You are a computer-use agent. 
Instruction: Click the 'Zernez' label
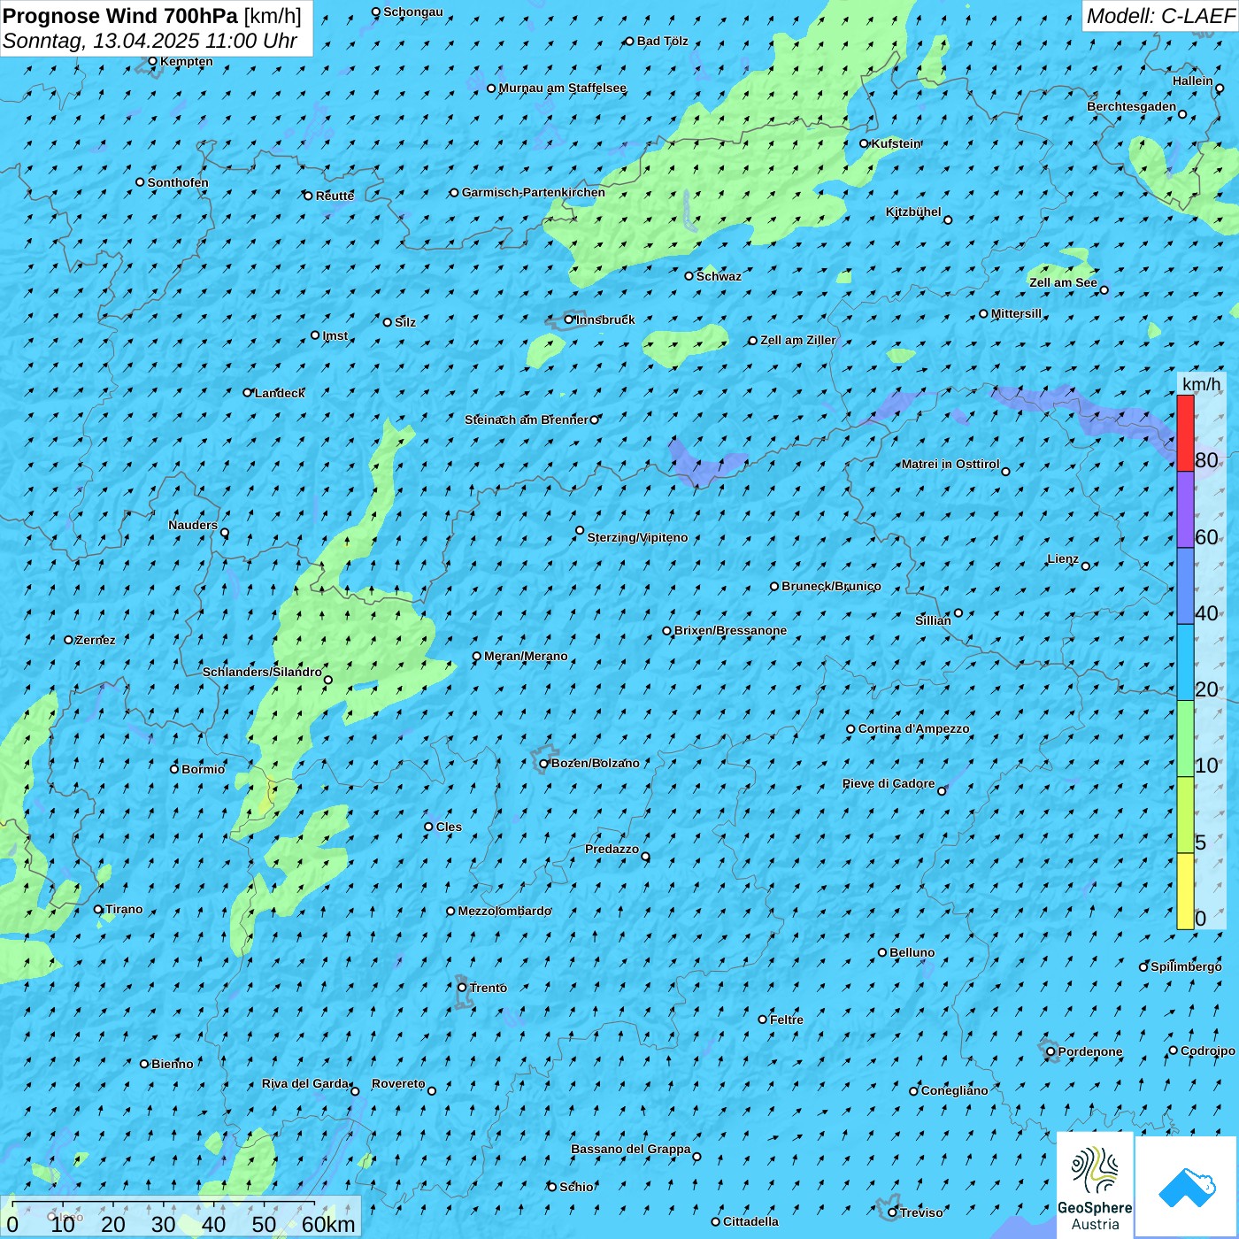pos(96,640)
